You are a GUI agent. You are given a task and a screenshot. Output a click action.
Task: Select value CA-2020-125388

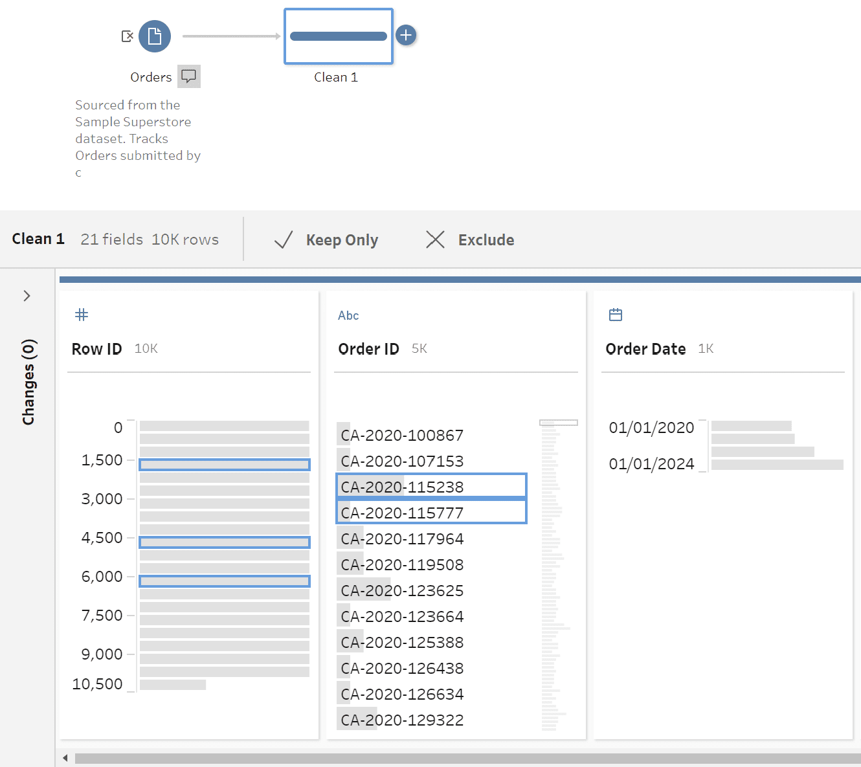coord(431,642)
